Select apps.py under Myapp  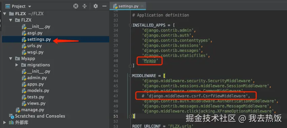pos(35,84)
